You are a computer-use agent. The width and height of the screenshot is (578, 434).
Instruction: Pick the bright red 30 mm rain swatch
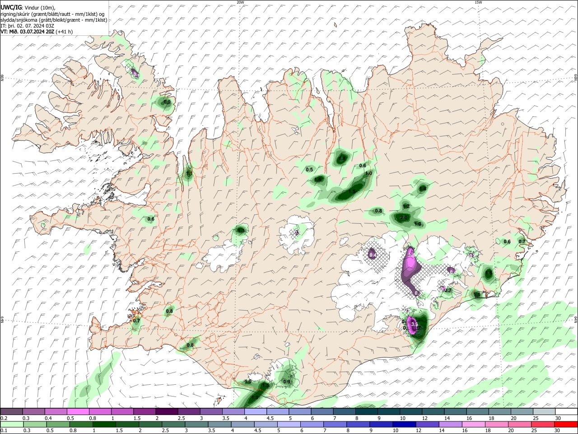pos(566,424)
